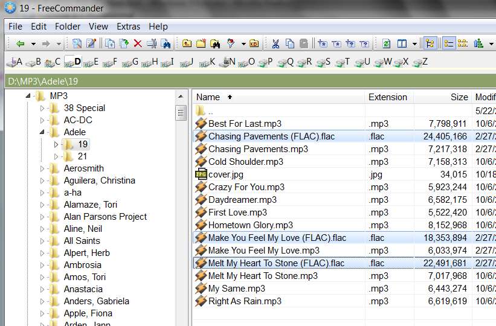Switch to network drive Z
The image size is (496, 326).
420,62
